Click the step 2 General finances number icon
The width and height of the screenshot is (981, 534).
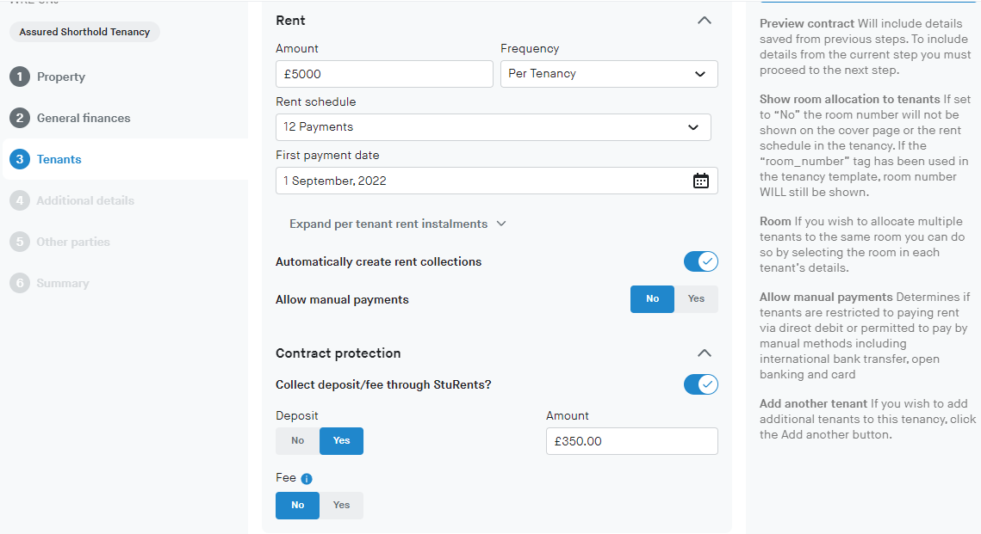[x=19, y=118]
